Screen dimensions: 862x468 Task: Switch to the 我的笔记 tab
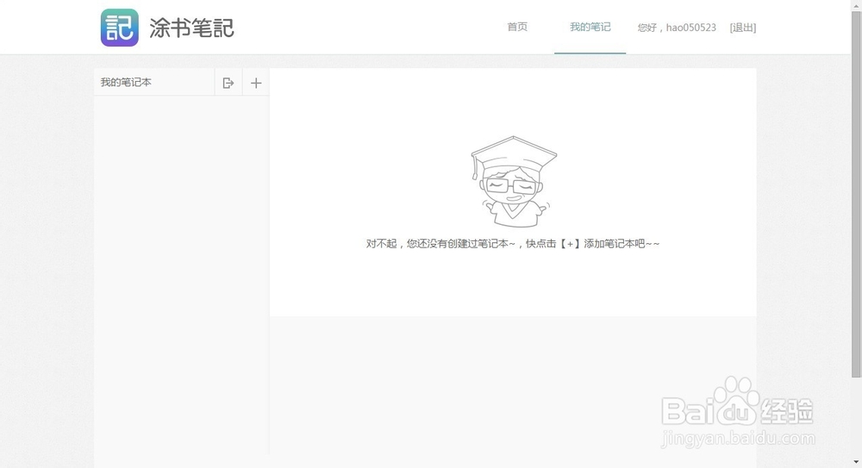pyautogui.click(x=590, y=27)
